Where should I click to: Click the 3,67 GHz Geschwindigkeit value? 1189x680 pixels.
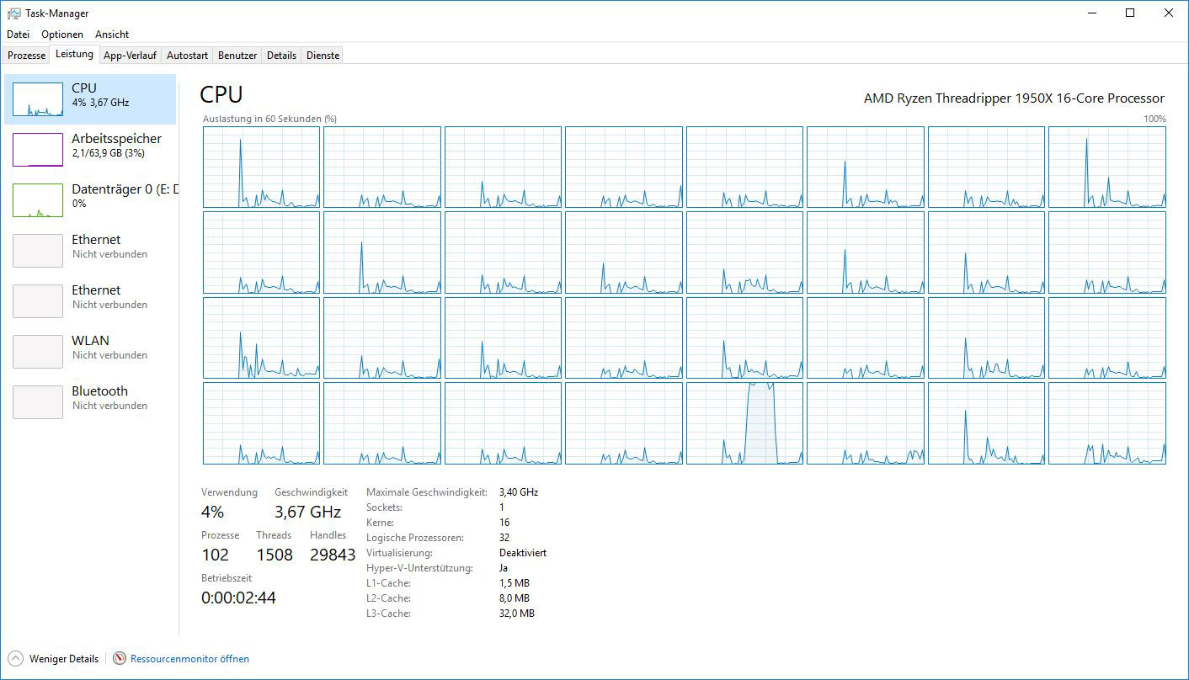(x=307, y=512)
